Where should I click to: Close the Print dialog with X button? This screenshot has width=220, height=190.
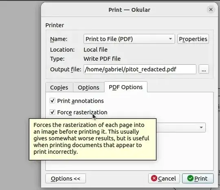pos(211,9)
